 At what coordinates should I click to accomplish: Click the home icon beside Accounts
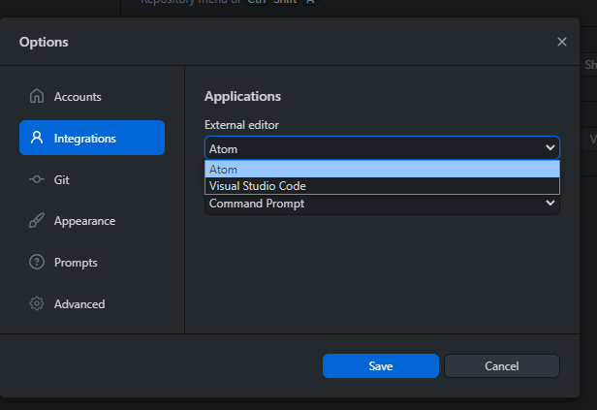coord(37,97)
